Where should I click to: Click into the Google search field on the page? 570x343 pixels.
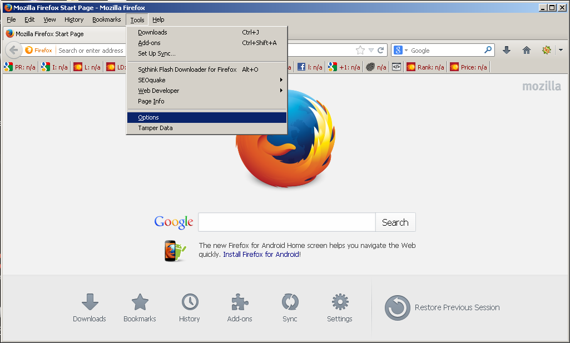coord(287,222)
